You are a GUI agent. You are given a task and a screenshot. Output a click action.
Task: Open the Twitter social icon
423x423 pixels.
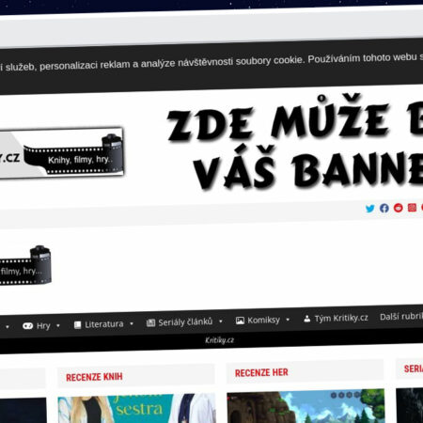(370, 209)
